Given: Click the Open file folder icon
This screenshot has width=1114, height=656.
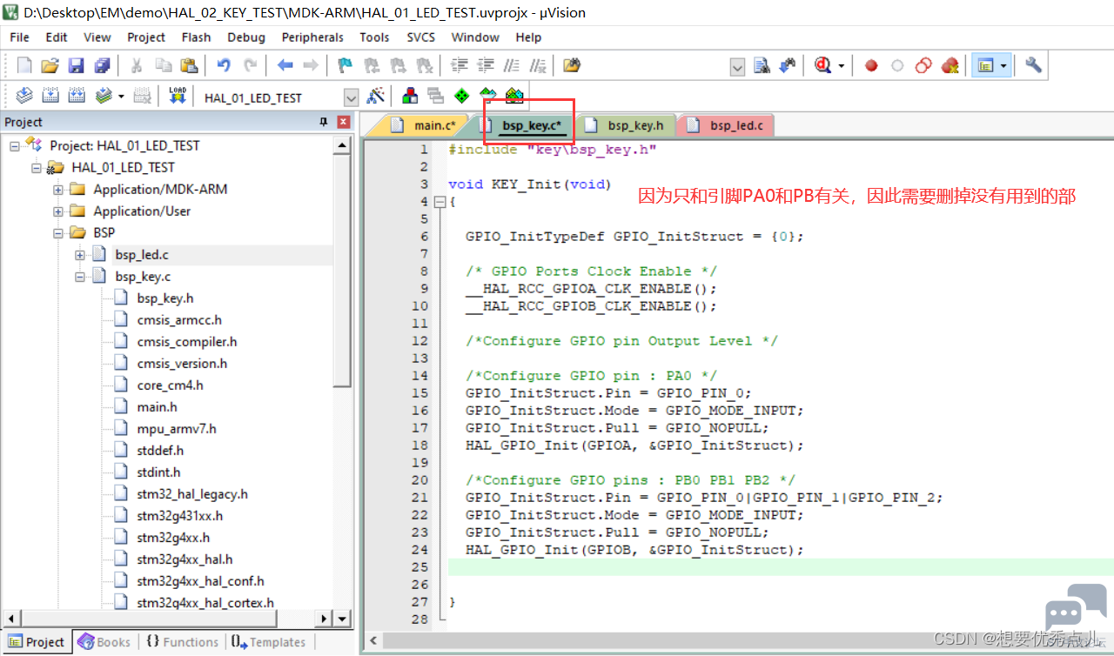Looking at the screenshot, I should pyautogui.click(x=50, y=65).
